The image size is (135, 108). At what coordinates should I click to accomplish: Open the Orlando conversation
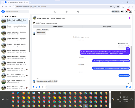14,45
